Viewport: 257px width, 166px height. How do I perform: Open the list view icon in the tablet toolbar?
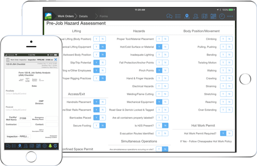click(178, 16)
